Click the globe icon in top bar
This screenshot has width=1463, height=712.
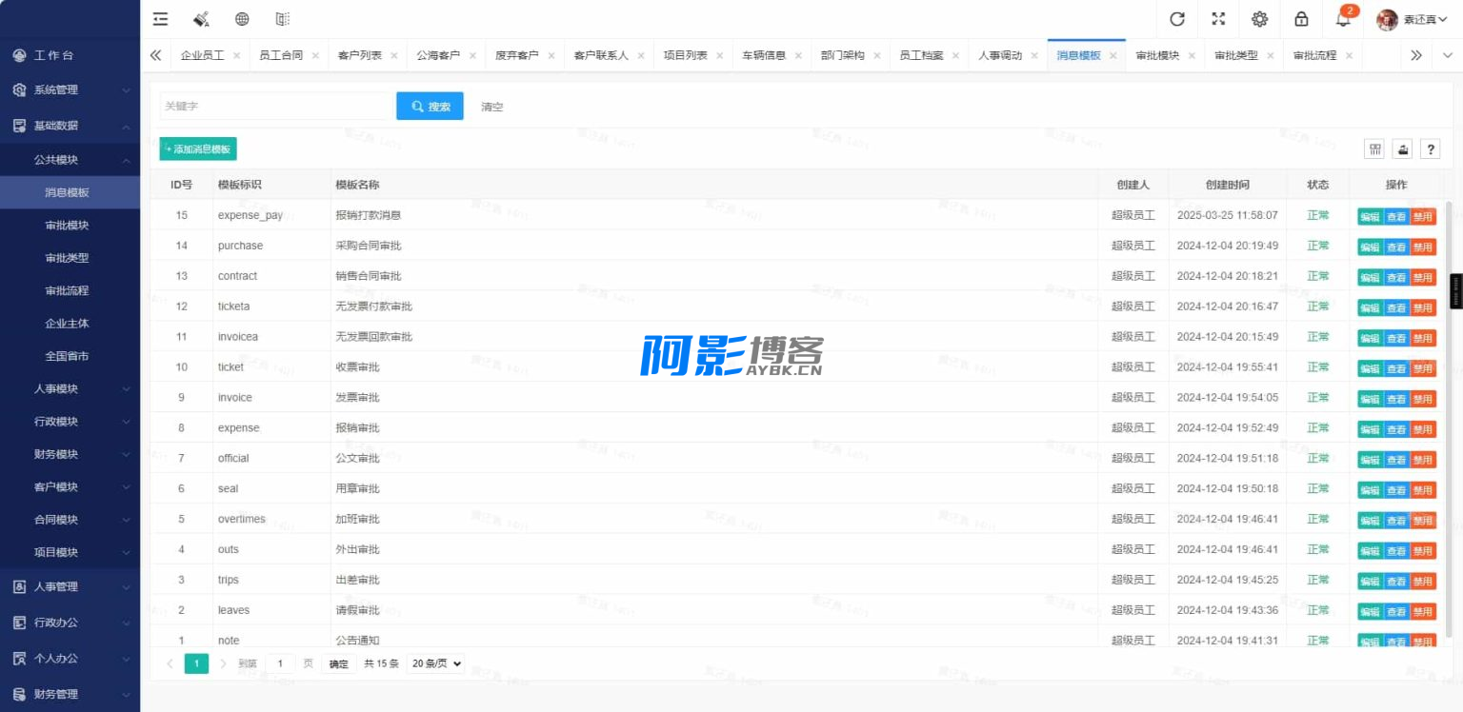[242, 19]
